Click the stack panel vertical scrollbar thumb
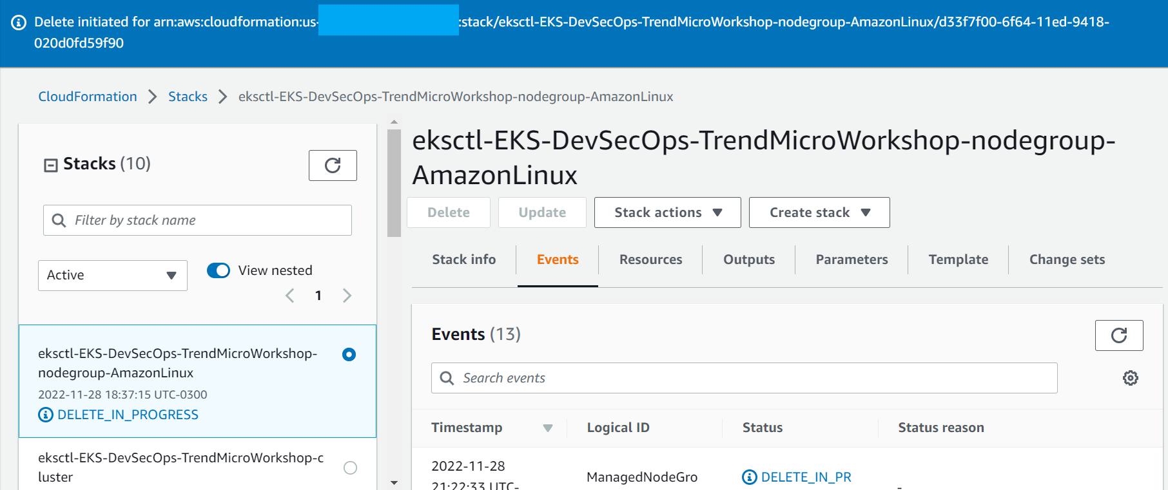This screenshot has height=490, width=1168. (x=394, y=184)
